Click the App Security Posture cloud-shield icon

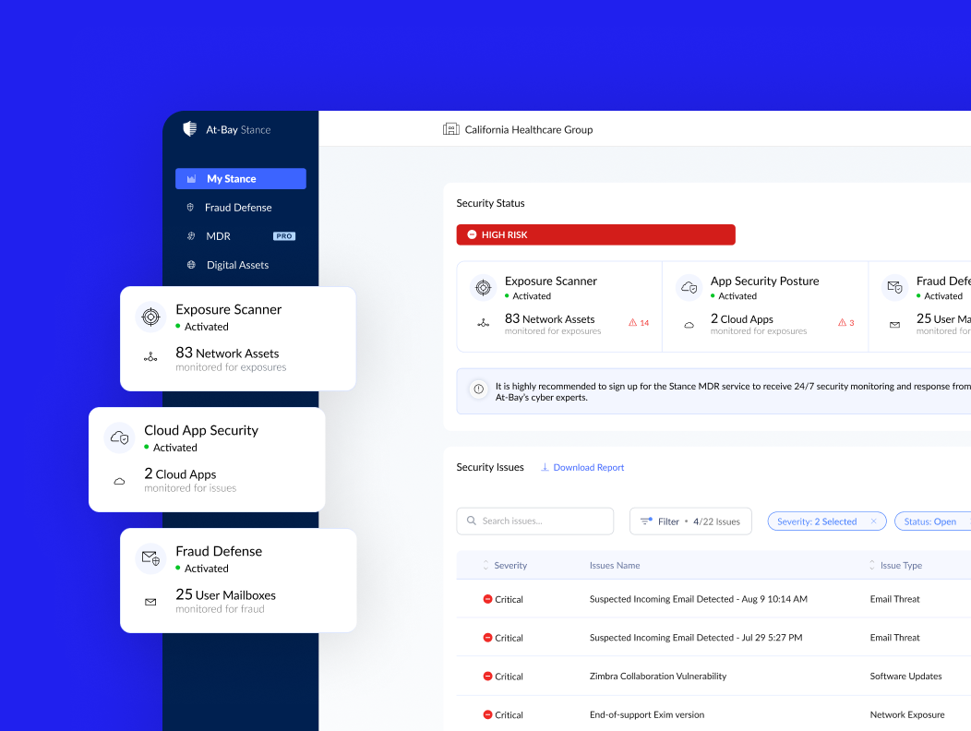pyautogui.click(x=689, y=287)
